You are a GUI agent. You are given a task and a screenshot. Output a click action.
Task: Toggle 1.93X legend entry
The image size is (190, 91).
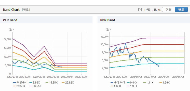click(x=132, y=86)
